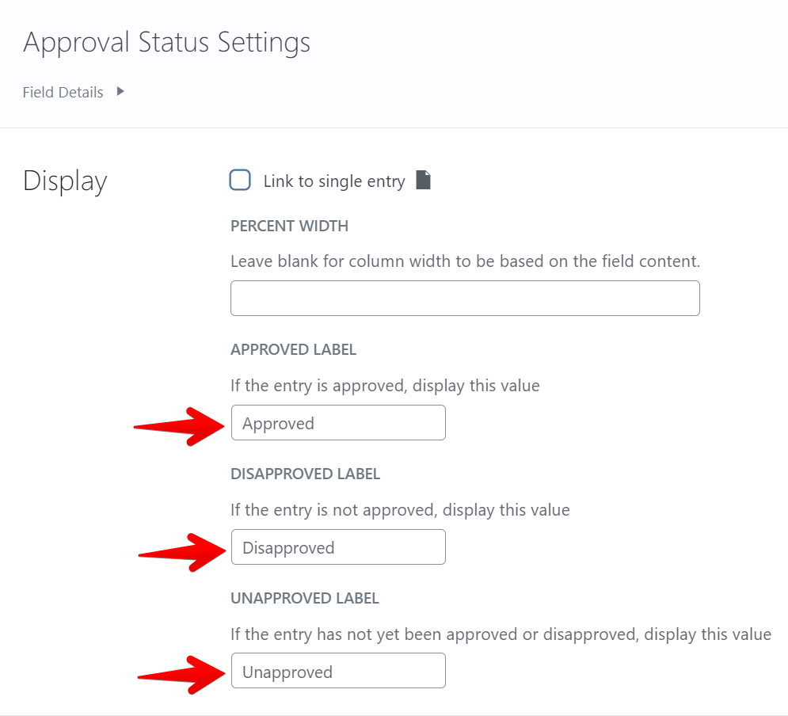Screen dimensions: 788x716
Task: Click 'If the entry is not approved' help text
Action: [x=400, y=510]
